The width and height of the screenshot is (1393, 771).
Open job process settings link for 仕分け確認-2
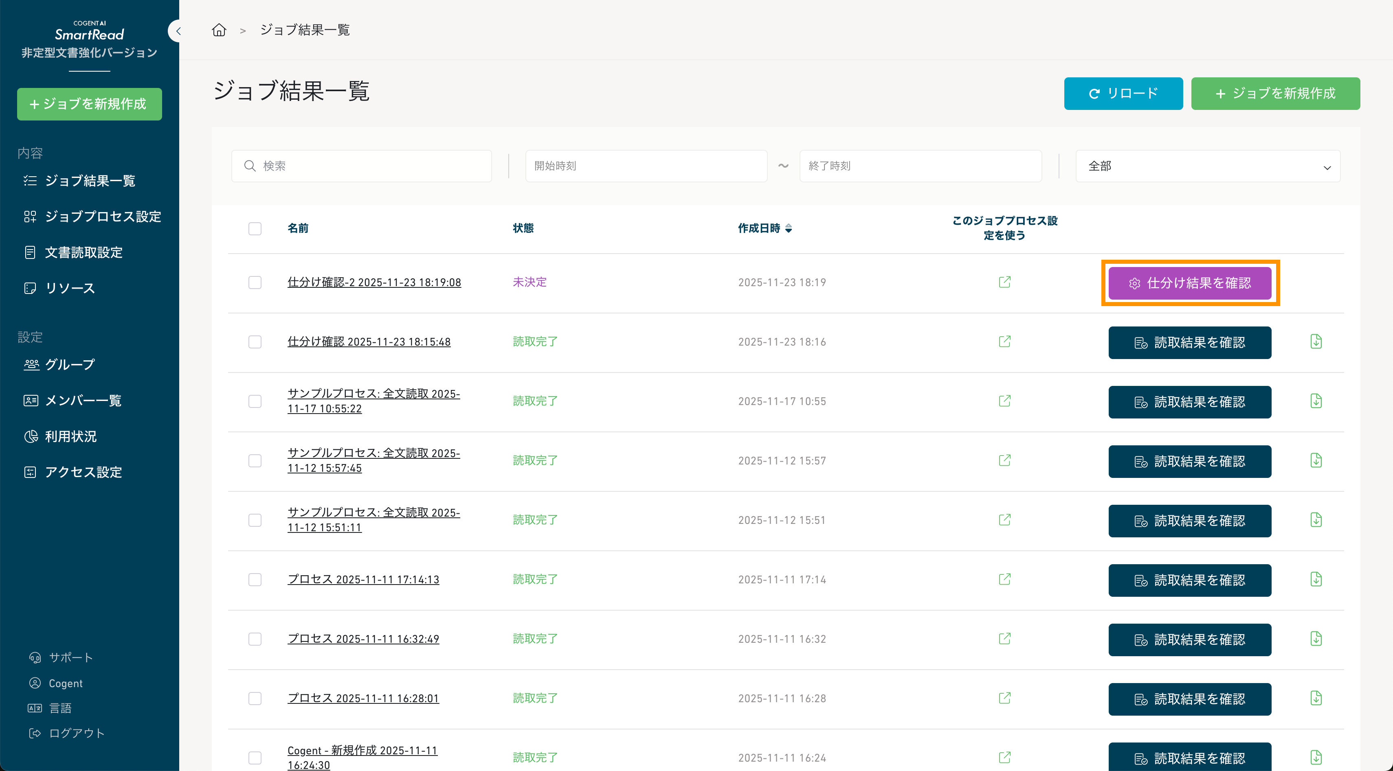coord(1004,282)
